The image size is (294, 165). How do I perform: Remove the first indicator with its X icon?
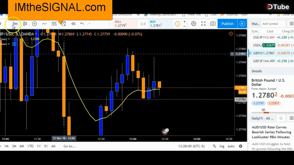click(x=27, y=39)
